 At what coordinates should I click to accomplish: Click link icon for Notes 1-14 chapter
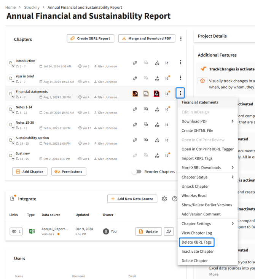tap(135, 109)
